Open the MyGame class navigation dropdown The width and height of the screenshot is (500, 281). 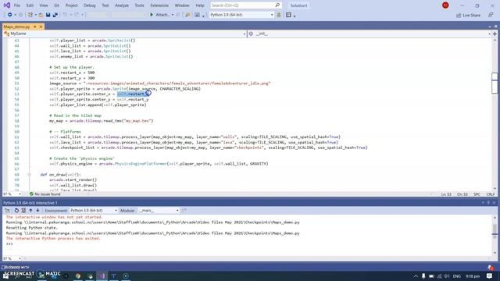[125, 34]
